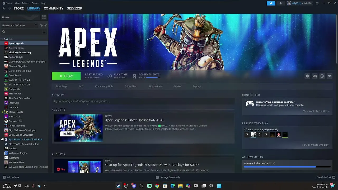Show hidden system tray icons chevron
Viewport: 338px width, 190px height.
tap(44, 186)
